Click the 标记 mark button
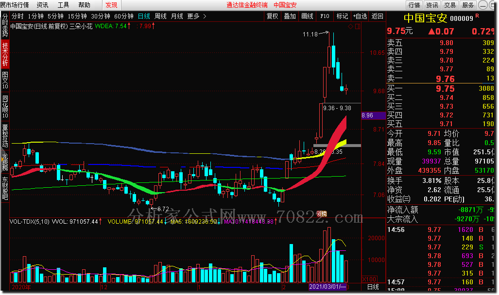The height and width of the screenshot is (295, 499). pyautogui.click(x=343, y=16)
